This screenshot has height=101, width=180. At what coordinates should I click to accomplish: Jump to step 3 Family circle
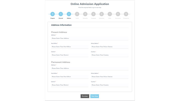(x=77, y=14)
